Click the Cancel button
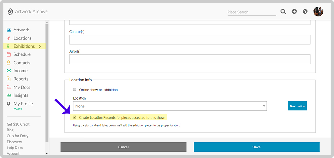The image size is (334, 158). point(123,147)
